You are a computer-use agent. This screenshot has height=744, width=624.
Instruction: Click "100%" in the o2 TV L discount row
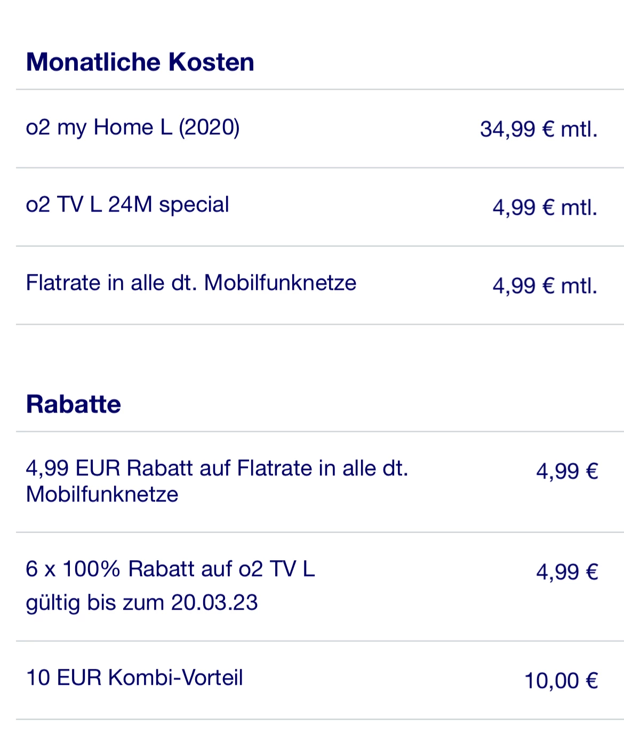pos(91,569)
